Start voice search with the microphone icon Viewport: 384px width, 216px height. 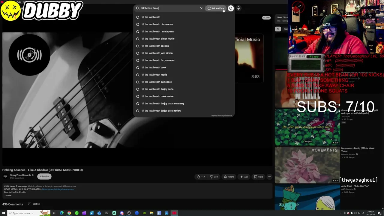pyautogui.click(x=238, y=8)
